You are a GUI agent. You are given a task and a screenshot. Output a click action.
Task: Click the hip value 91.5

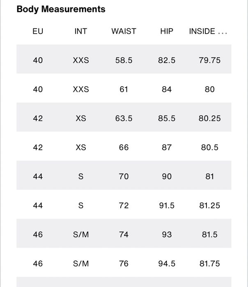pyautogui.click(x=167, y=205)
